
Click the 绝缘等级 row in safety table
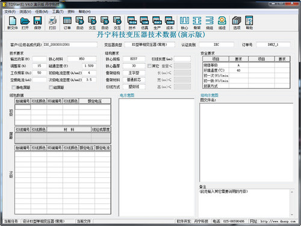click(x=246, y=65)
